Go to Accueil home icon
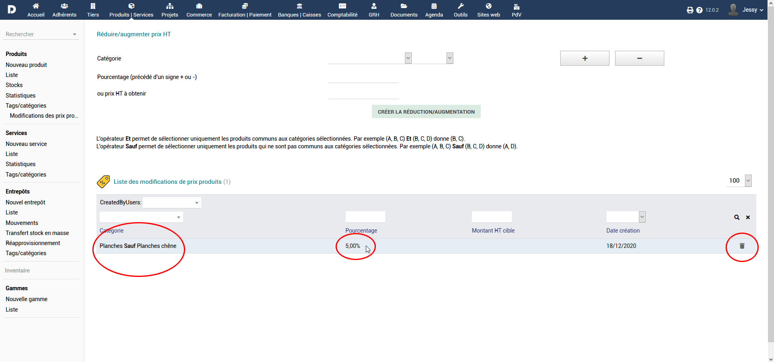Viewport: 774px width, 362px height. (36, 10)
